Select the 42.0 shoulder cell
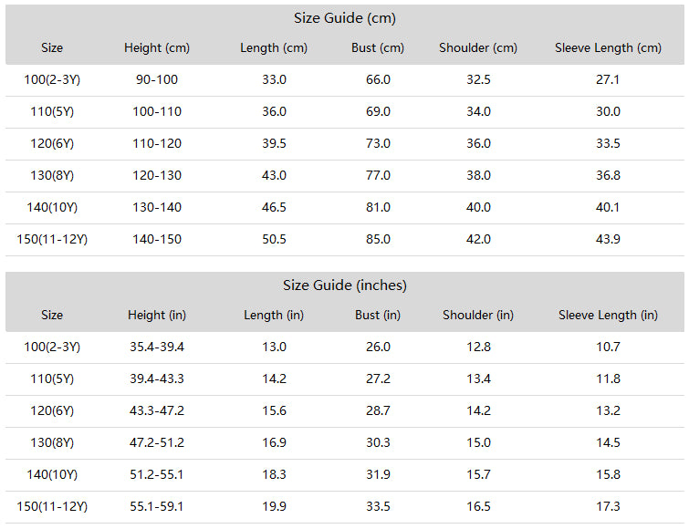The height and width of the screenshot is (529, 689). point(478,239)
